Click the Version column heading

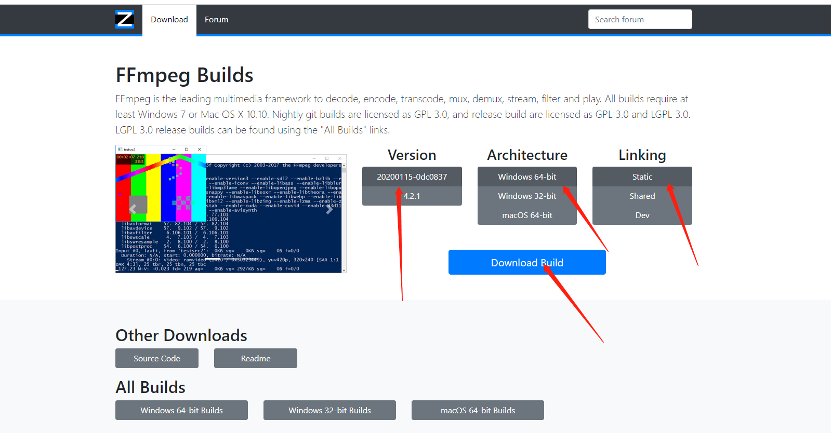[412, 155]
